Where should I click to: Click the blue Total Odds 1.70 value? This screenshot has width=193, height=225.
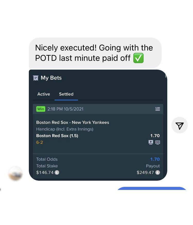click(155, 159)
